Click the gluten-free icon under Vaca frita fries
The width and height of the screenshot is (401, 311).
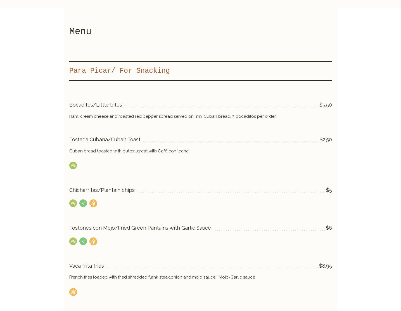73,292
